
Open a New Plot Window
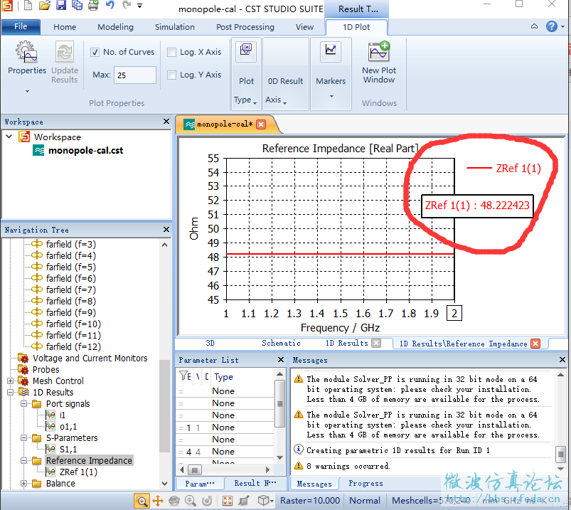coord(379,63)
